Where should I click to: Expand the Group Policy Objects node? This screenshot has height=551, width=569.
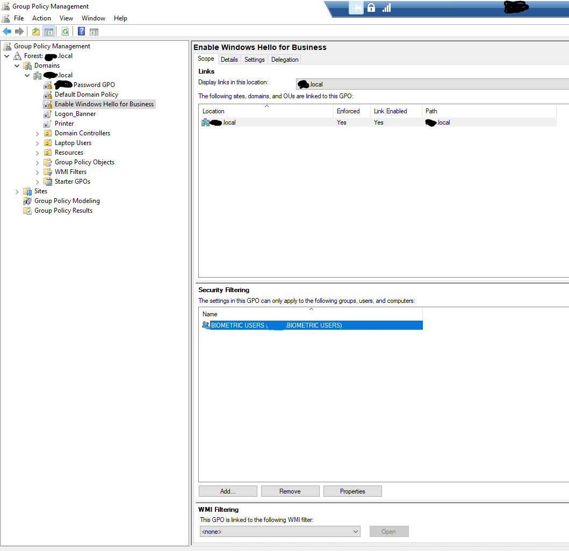(x=37, y=162)
